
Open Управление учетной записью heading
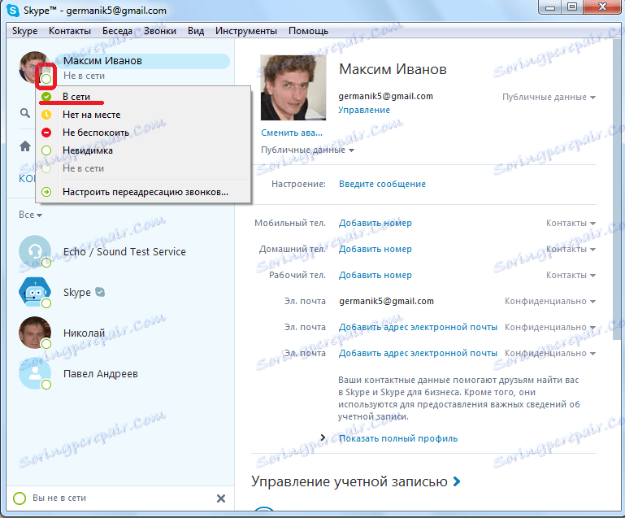click(349, 481)
